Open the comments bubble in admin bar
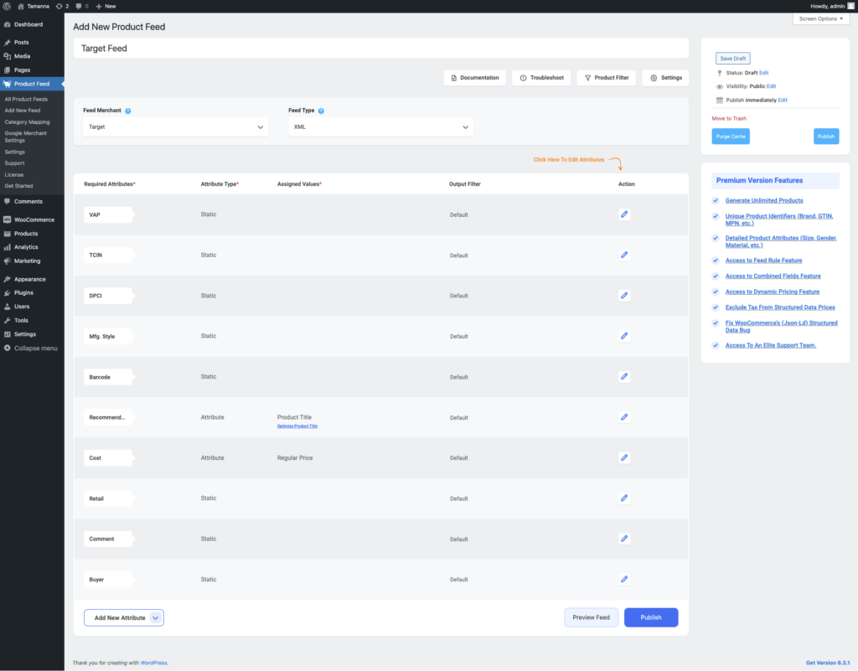Screen dimensions: 858x671 pos(82,6)
